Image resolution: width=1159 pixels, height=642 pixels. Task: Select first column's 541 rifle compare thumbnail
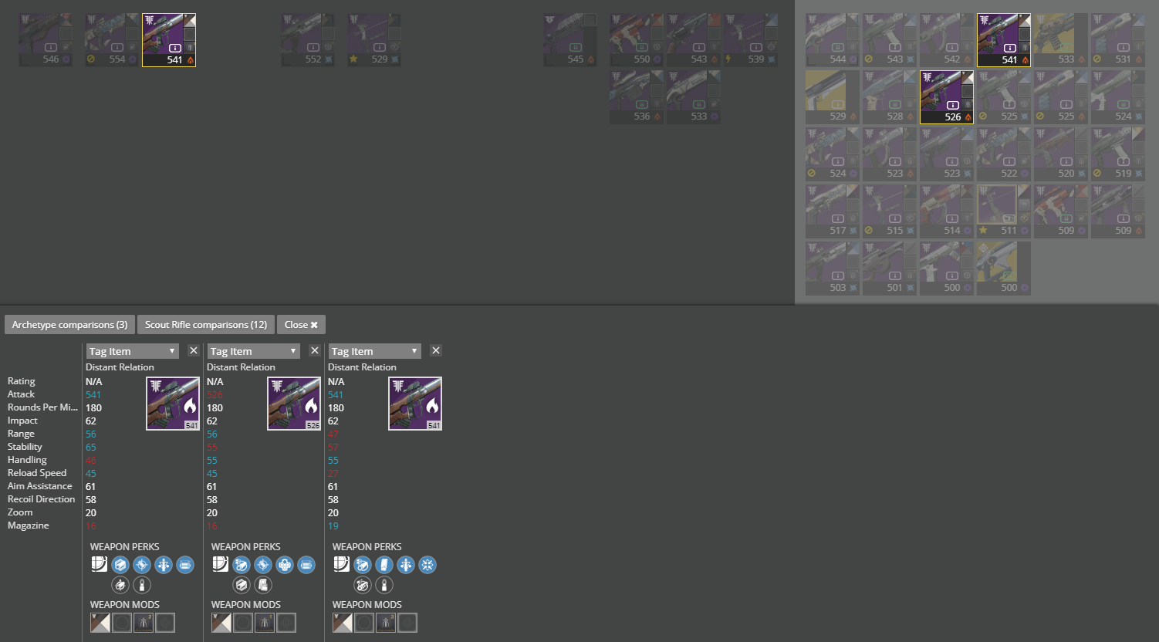click(x=173, y=404)
